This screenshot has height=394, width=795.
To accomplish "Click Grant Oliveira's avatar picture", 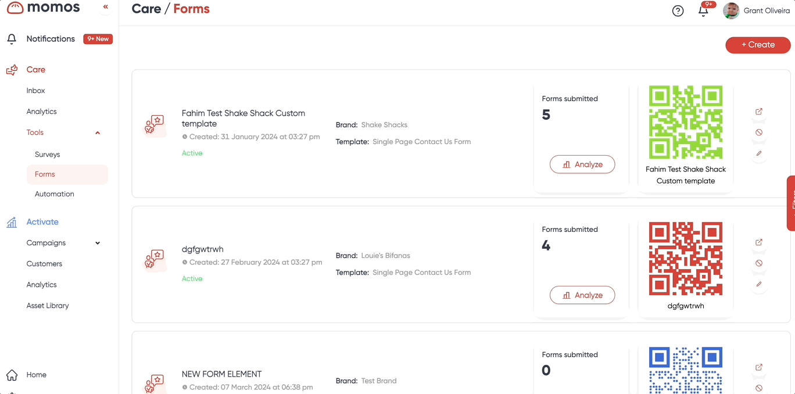I will coord(731,10).
